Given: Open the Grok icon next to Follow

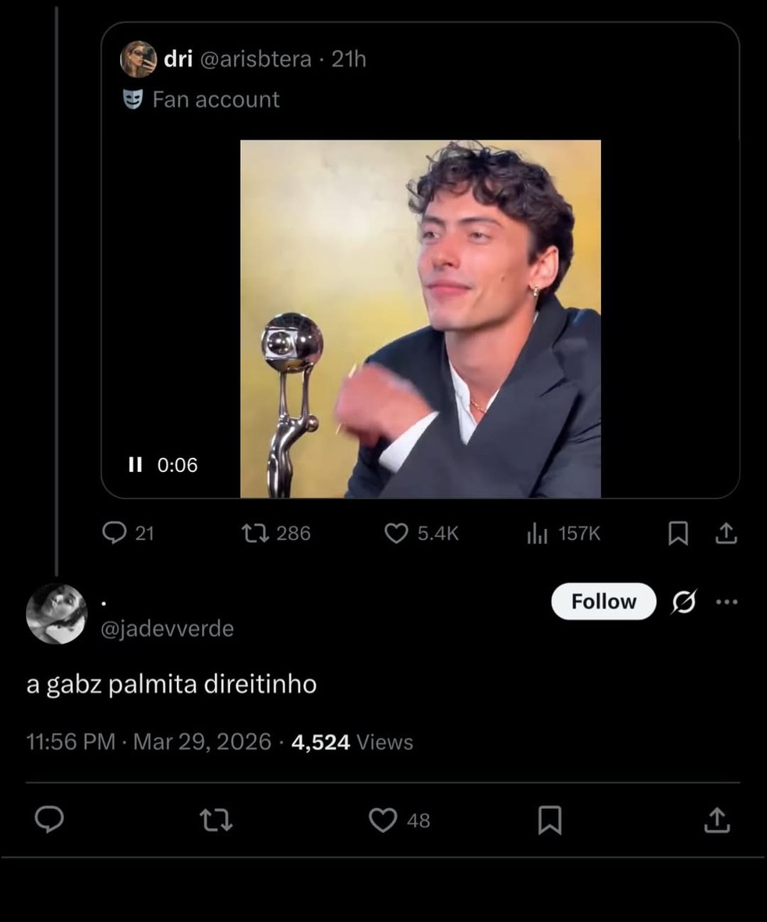Looking at the screenshot, I should pos(684,601).
